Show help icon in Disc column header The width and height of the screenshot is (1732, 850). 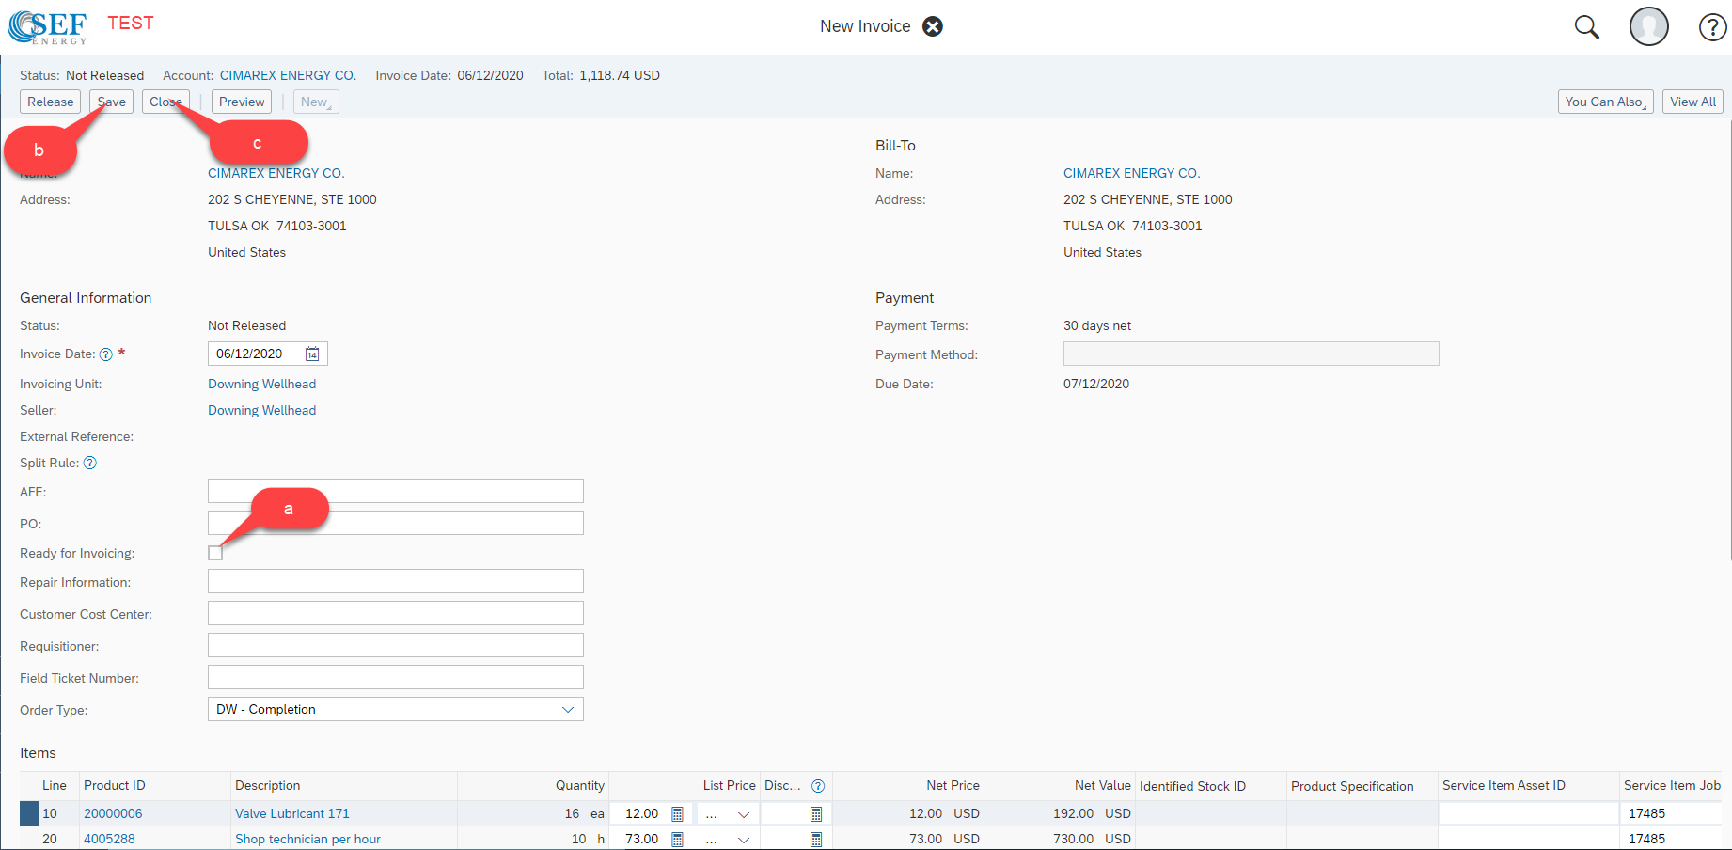pyautogui.click(x=818, y=786)
